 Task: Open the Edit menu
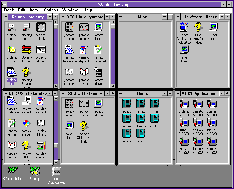(22, 10)
